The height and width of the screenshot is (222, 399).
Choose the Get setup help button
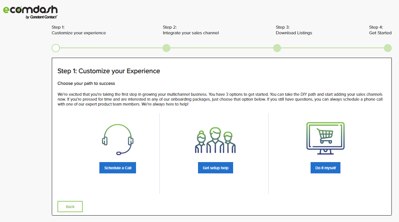pos(215,168)
